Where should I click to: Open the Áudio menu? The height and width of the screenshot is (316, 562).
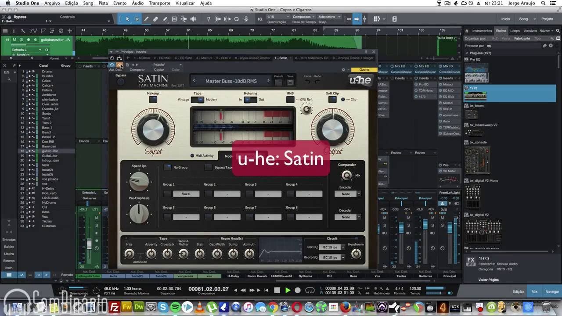click(137, 3)
